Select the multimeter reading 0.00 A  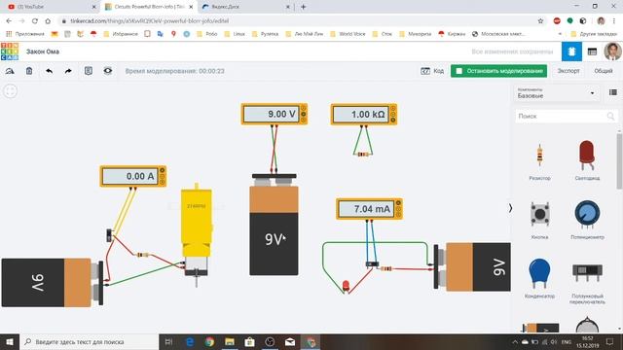coord(133,176)
